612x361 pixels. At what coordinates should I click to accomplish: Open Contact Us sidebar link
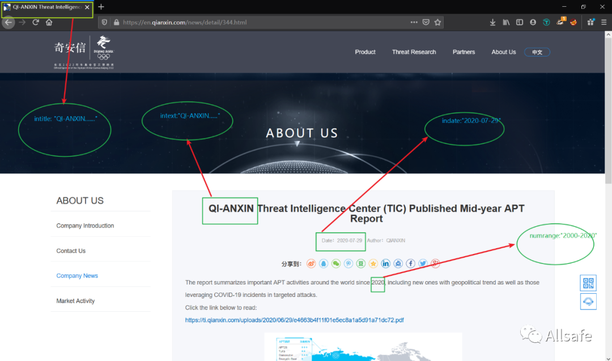click(71, 251)
